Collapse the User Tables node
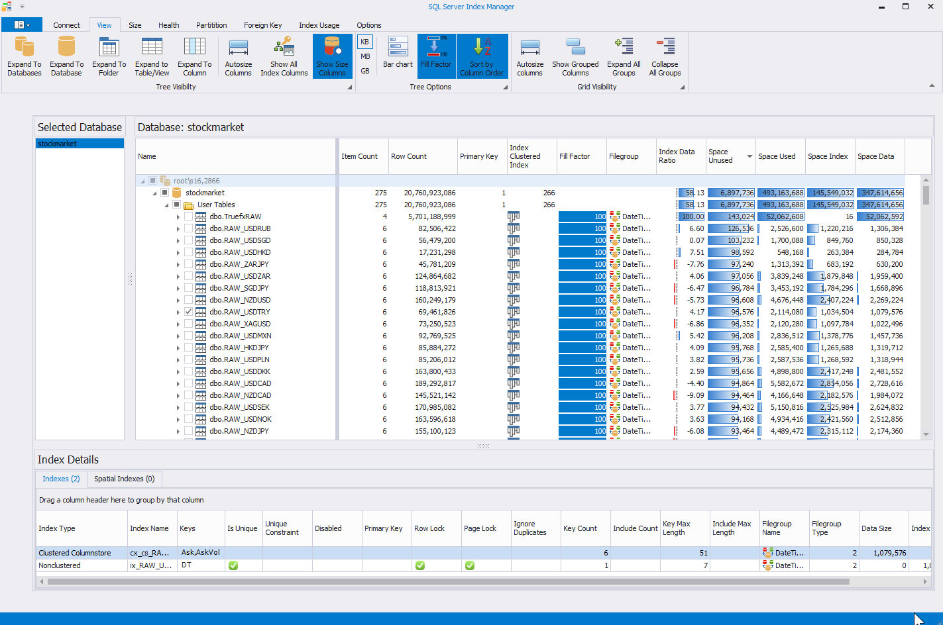 (166, 205)
